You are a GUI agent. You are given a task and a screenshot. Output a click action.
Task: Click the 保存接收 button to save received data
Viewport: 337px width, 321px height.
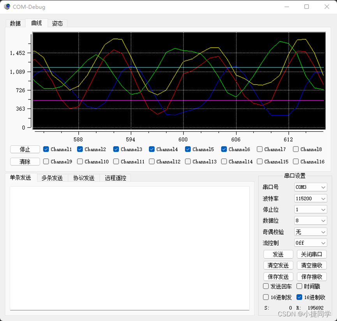click(x=312, y=276)
